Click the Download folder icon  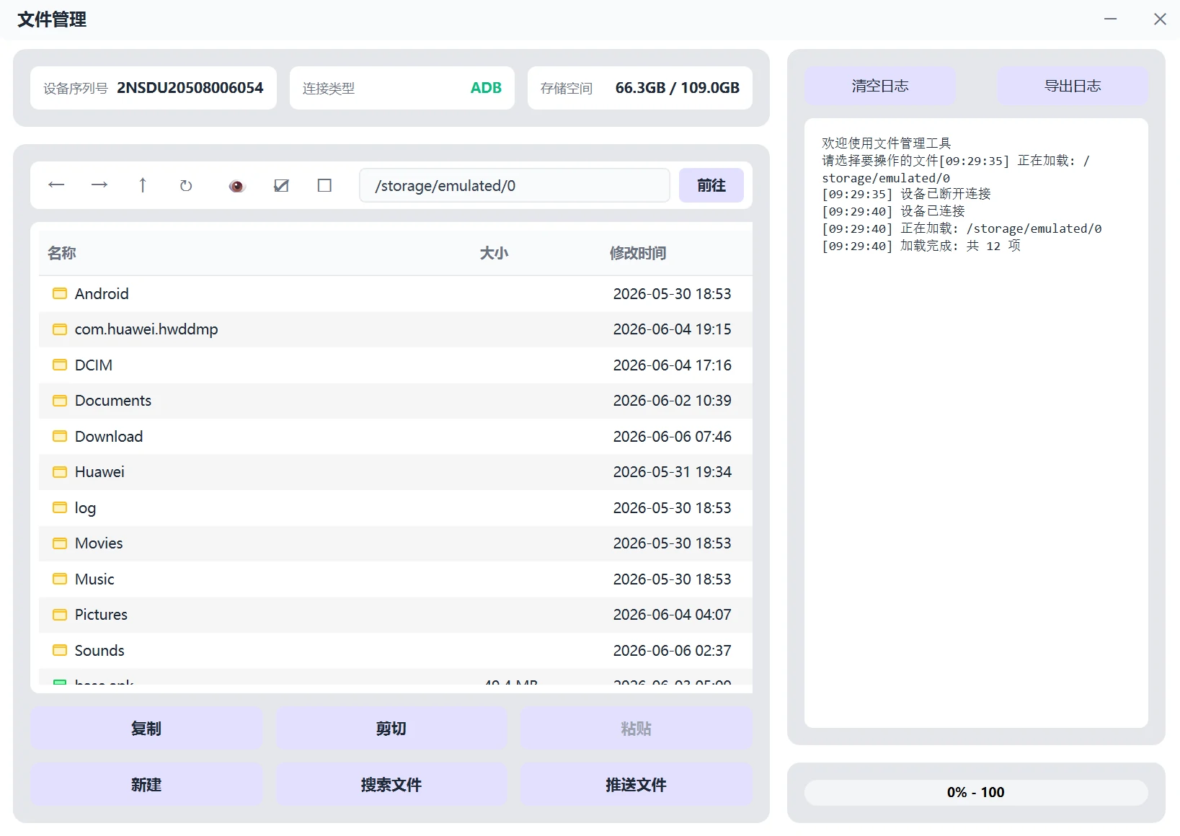[60, 436]
